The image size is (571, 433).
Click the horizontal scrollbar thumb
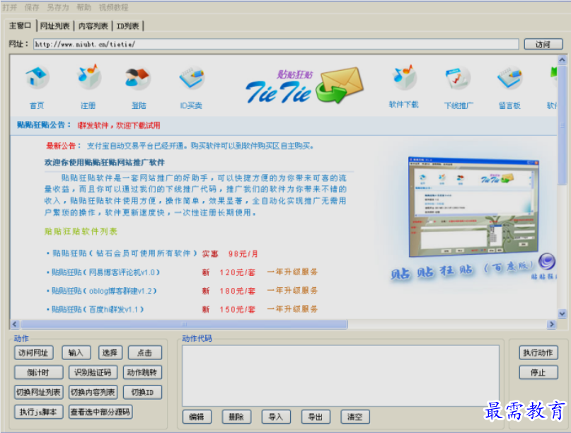click(184, 324)
